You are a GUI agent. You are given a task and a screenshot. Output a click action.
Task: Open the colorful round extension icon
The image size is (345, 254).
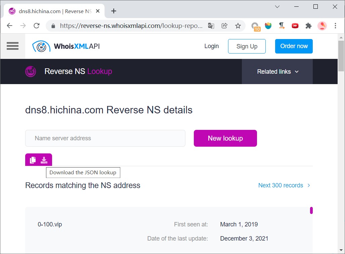[268, 26]
